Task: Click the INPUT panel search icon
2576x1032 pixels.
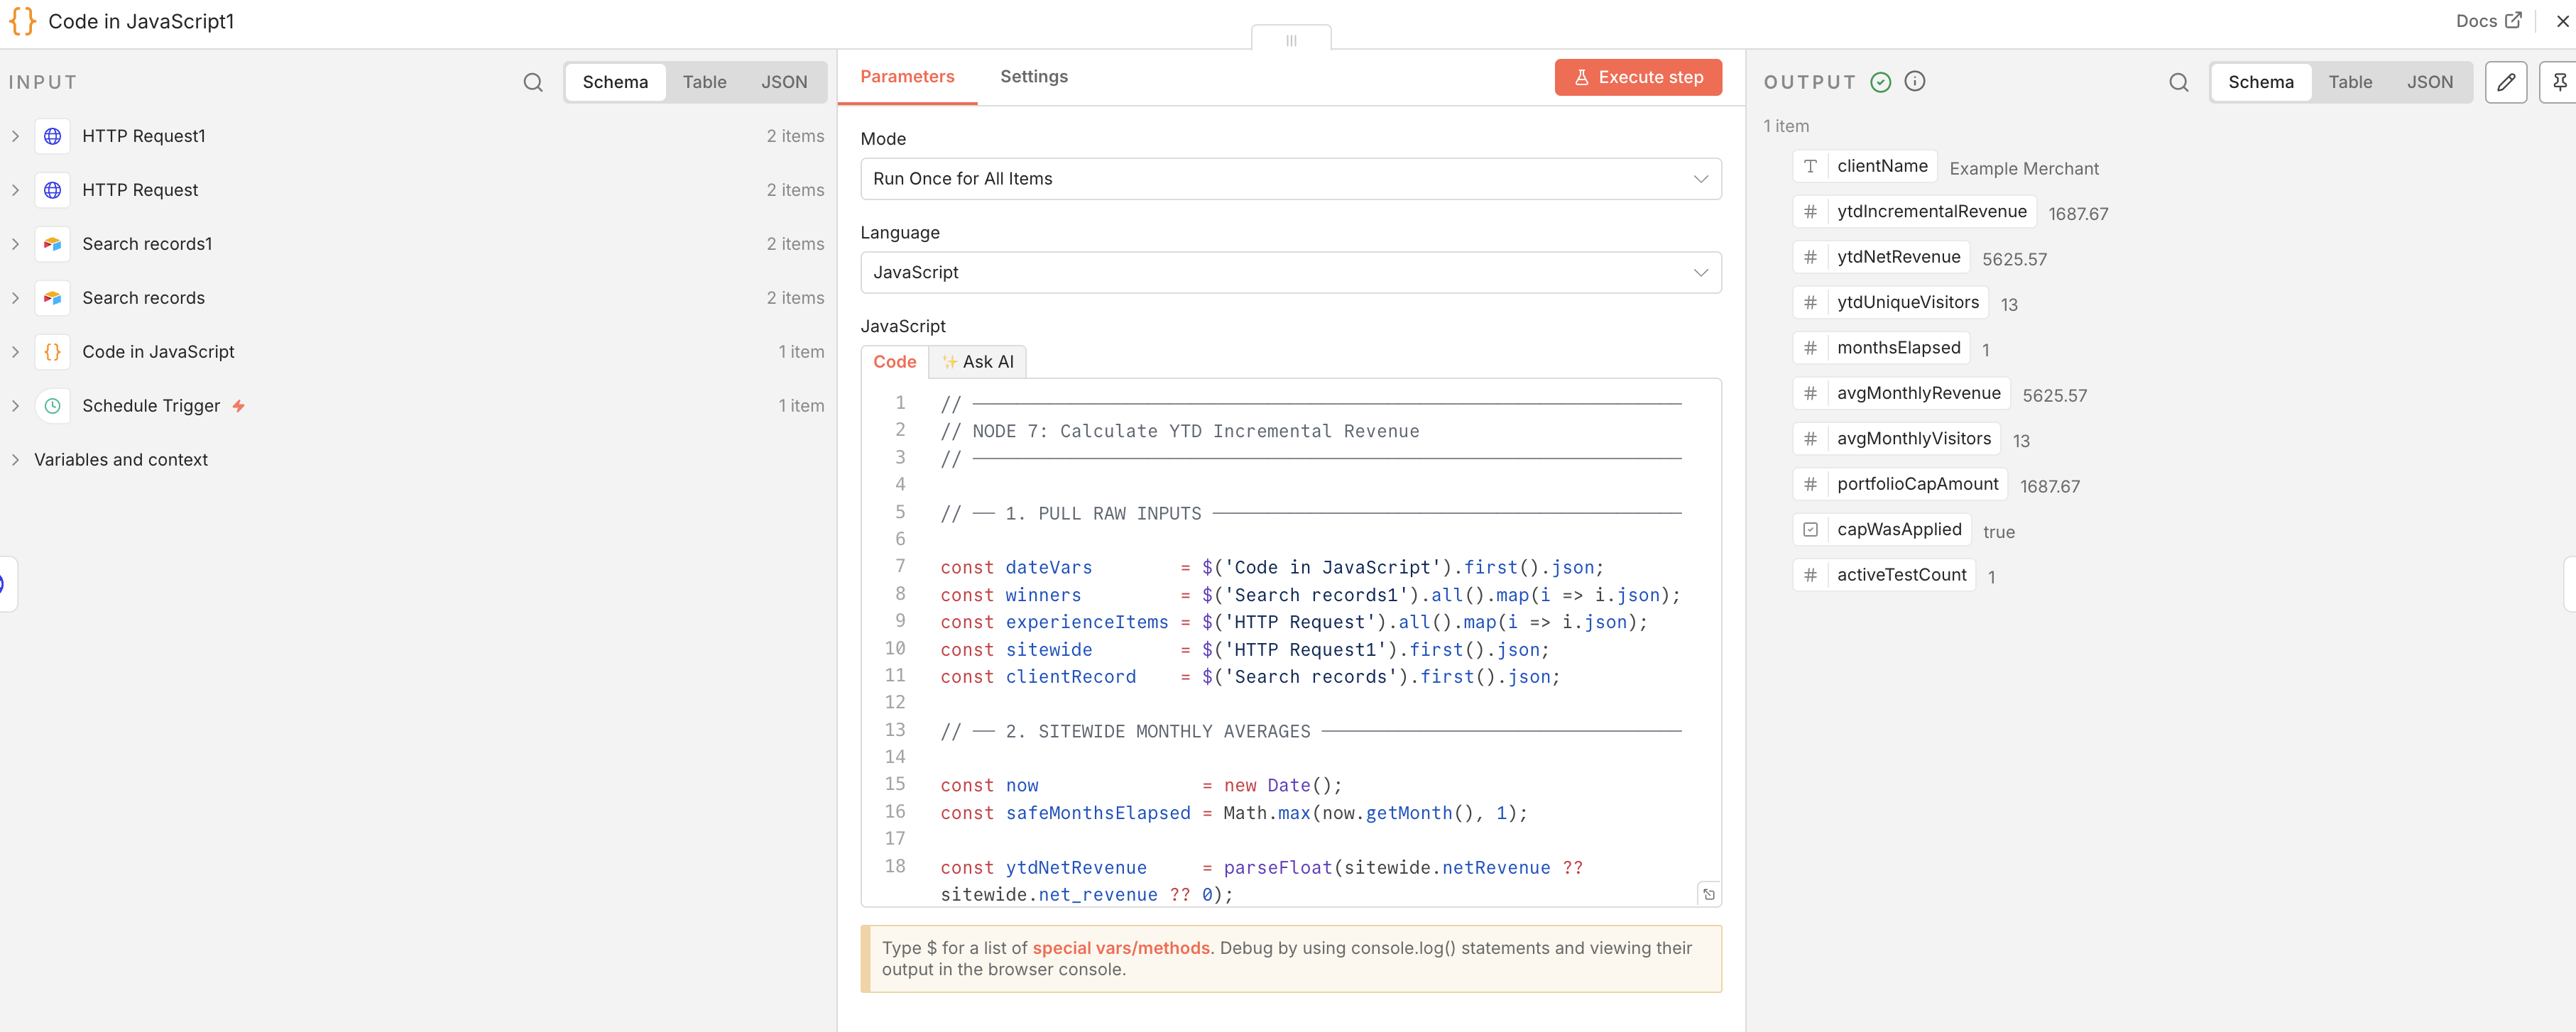Action: point(533,82)
